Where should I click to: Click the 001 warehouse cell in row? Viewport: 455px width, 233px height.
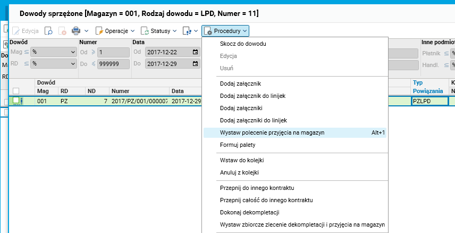(47, 101)
